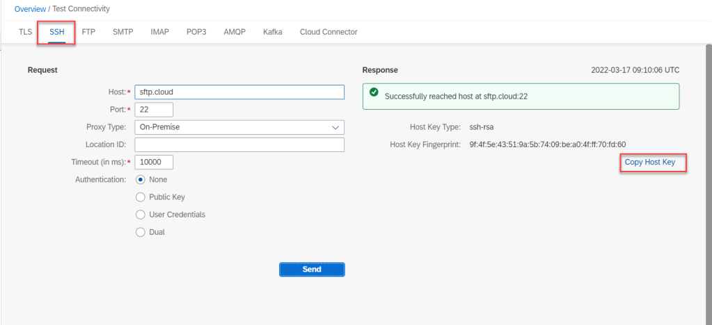Expand the Proxy Type dropdown arrow
This screenshot has height=325, width=712.
[335, 127]
